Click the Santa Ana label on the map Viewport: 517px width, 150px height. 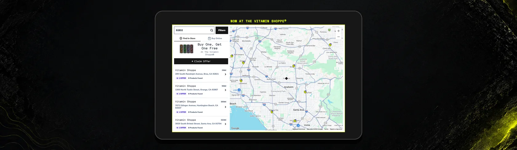(x=298, y=110)
